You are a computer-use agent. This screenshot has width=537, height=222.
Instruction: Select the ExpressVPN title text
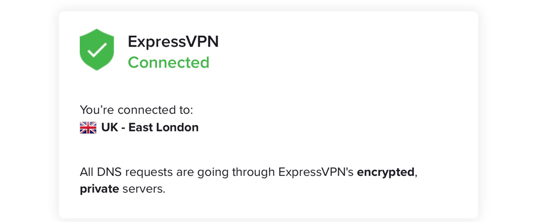(173, 42)
